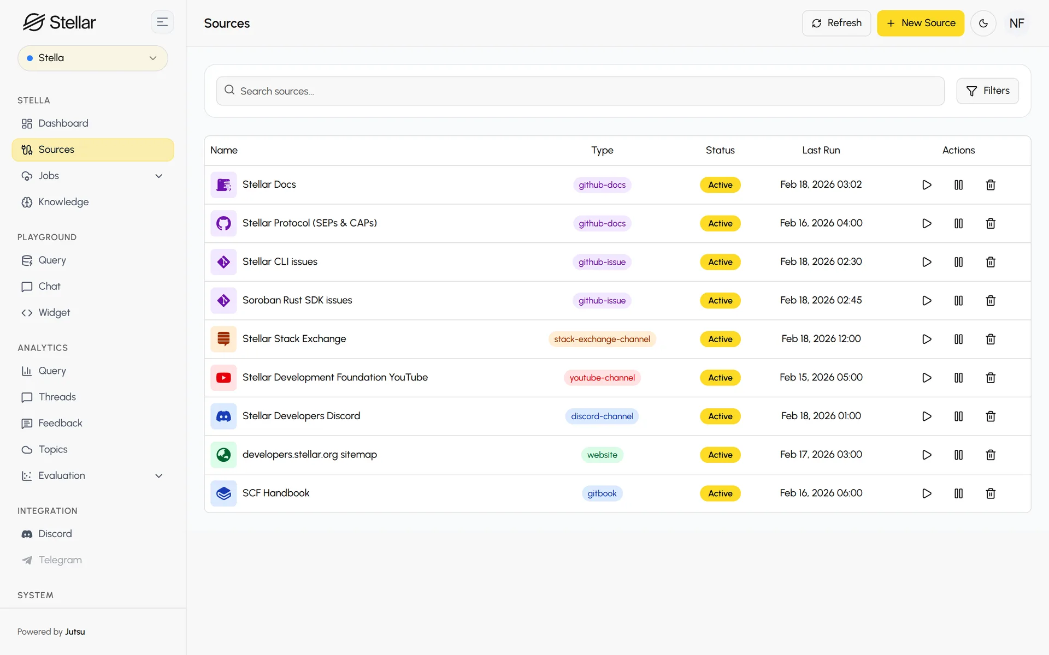
Task: Pause the Stellar Docs source
Action: (958, 185)
